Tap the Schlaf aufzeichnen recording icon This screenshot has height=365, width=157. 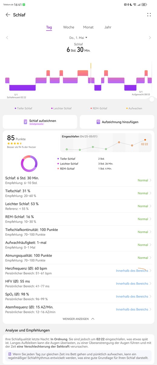(26, 122)
